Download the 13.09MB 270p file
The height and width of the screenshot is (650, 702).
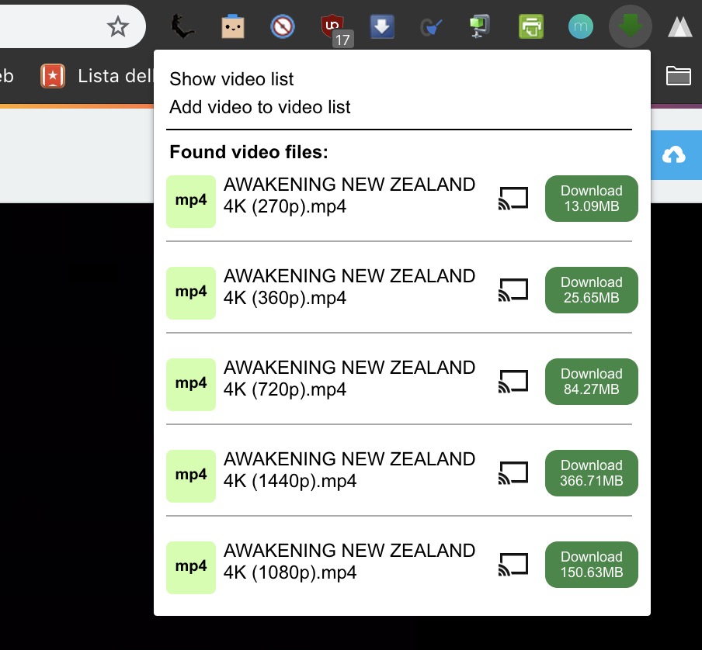591,199
